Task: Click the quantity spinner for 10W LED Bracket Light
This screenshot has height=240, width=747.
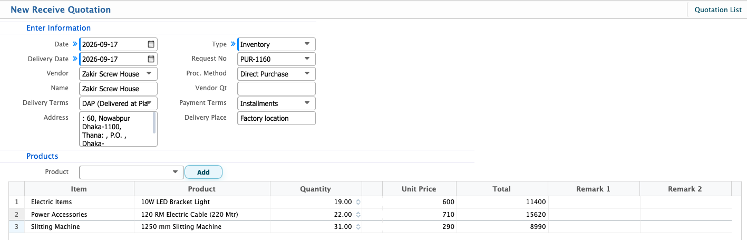Action: pyautogui.click(x=358, y=202)
